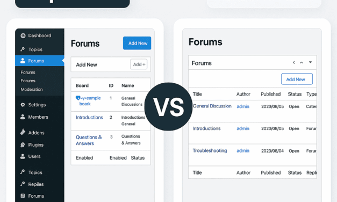Click the pin icon beside Topics above Repiles
Image resolution: width=337 pixels, height=202 pixels.
click(x=23, y=172)
